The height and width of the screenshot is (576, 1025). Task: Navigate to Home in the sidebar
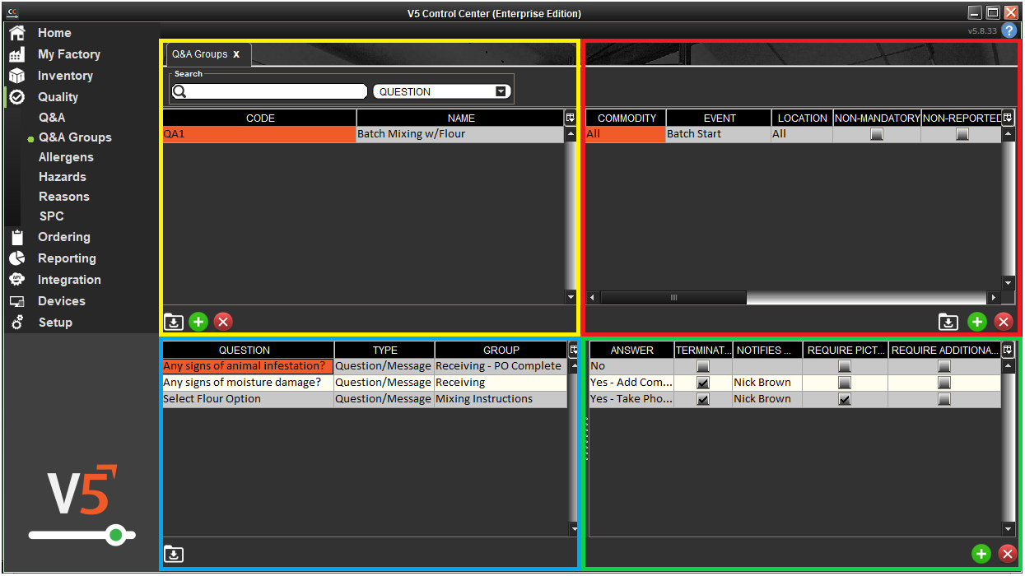point(16,33)
